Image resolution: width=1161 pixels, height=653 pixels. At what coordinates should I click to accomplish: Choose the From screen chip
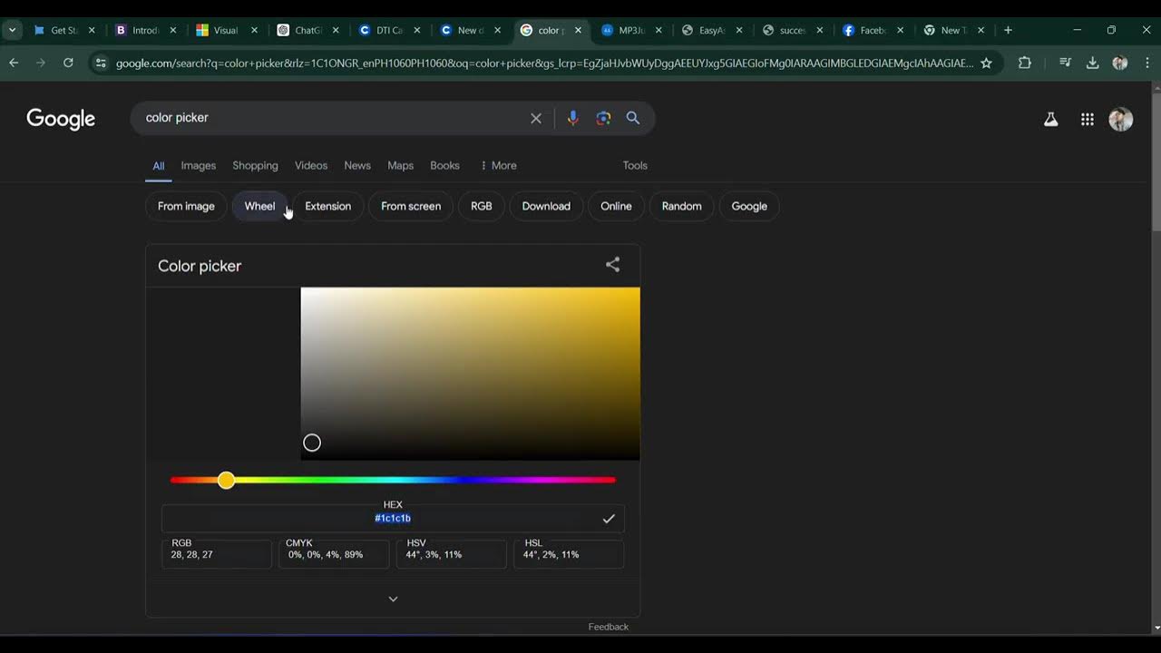tap(411, 206)
